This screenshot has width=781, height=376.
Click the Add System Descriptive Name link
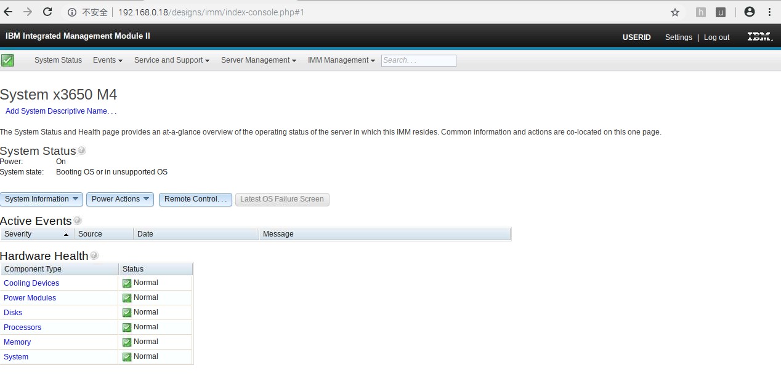60,111
